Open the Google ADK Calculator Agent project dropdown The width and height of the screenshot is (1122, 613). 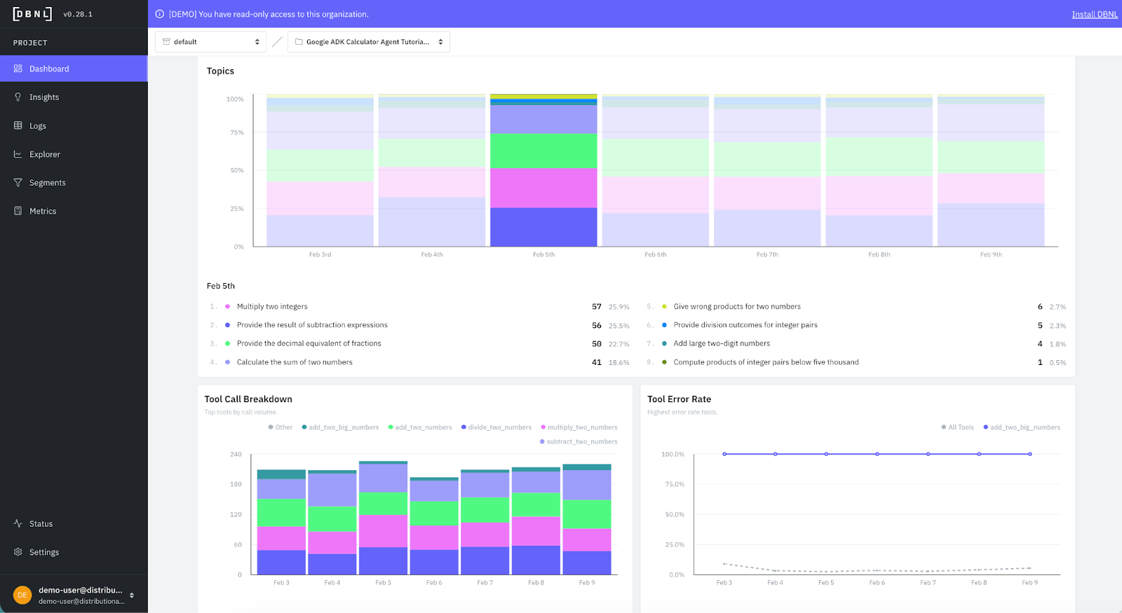tap(369, 42)
